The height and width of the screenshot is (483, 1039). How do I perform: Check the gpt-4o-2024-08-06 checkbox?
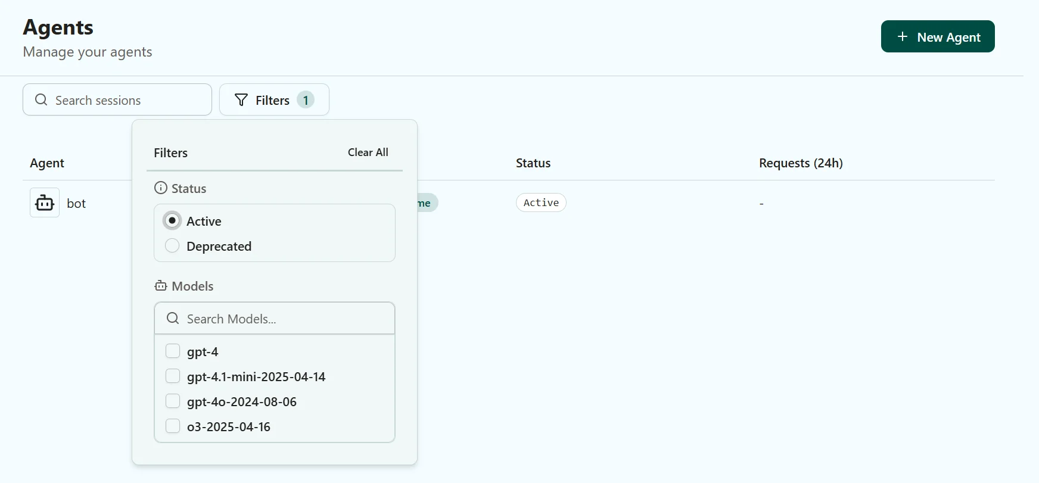pyautogui.click(x=173, y=401)
